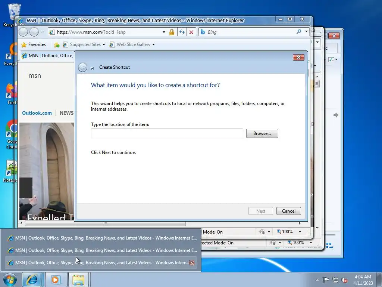Image resolution: width=382 pixels, height=287 pixels.
Task: Open front window security zone dropdown
Action: (x=269, y=232)
